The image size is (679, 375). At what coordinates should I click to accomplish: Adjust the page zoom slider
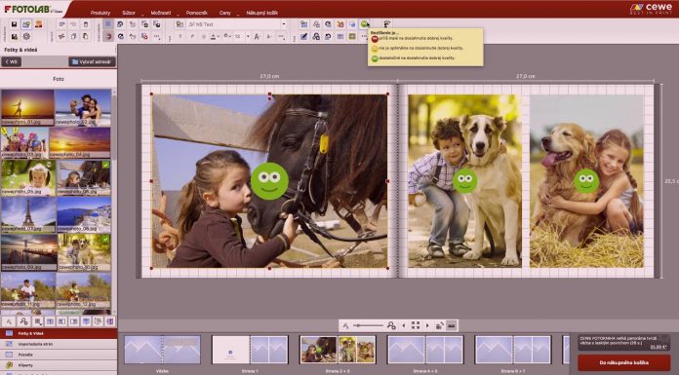368,325
